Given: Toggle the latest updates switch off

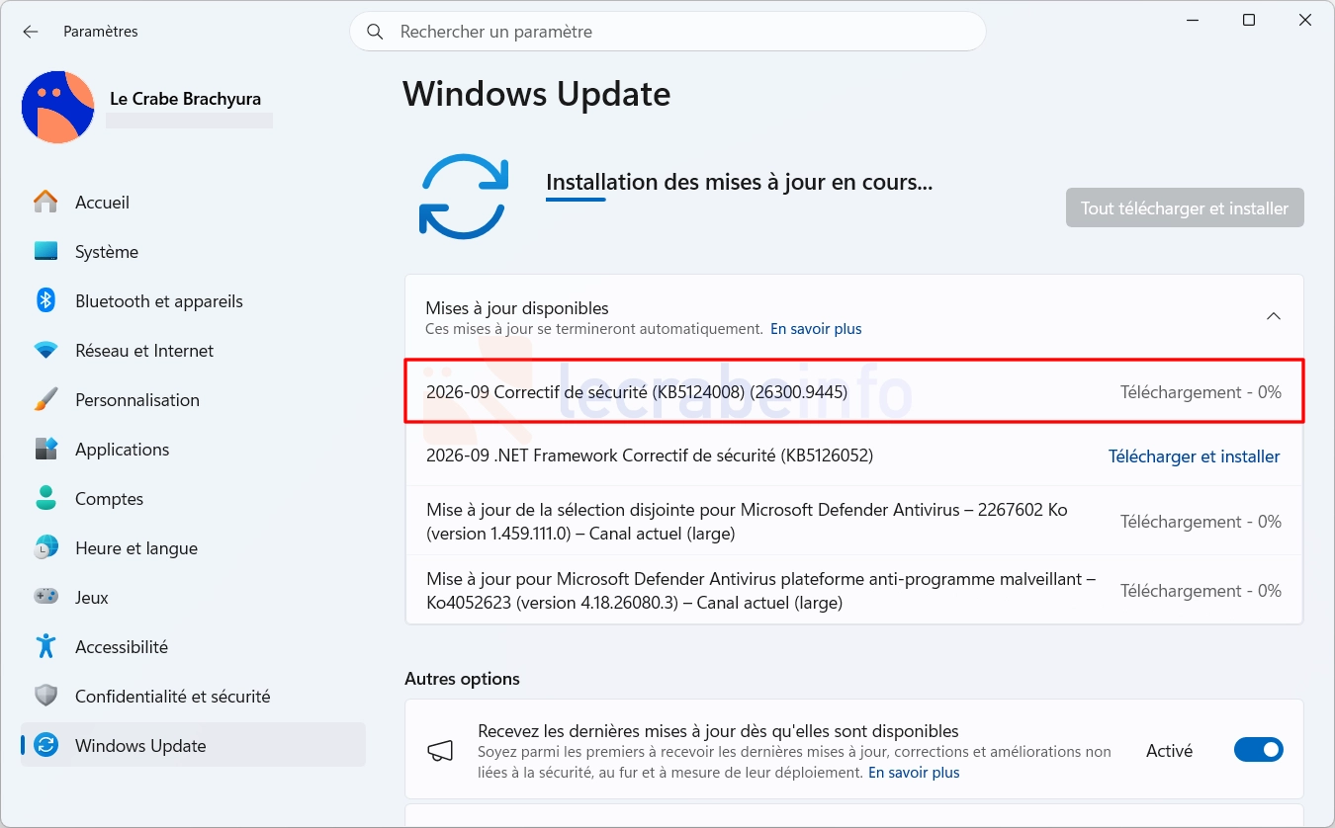Looking at the screenshot, I should coord(1258,750).
